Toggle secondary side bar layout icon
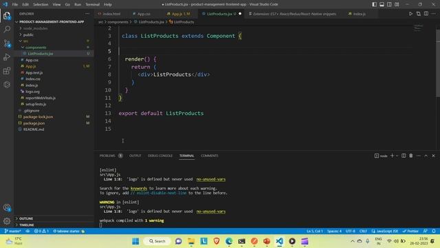The height and width of the screenshot is (248, 440). coord(389,4)
